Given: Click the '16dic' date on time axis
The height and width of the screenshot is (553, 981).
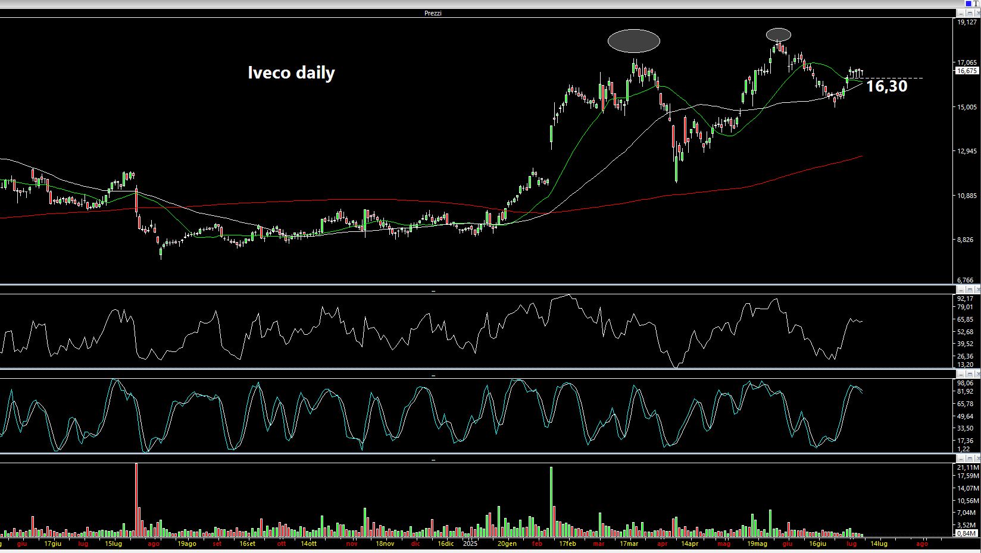Looking at the screenshot, I should pos(445,543).
